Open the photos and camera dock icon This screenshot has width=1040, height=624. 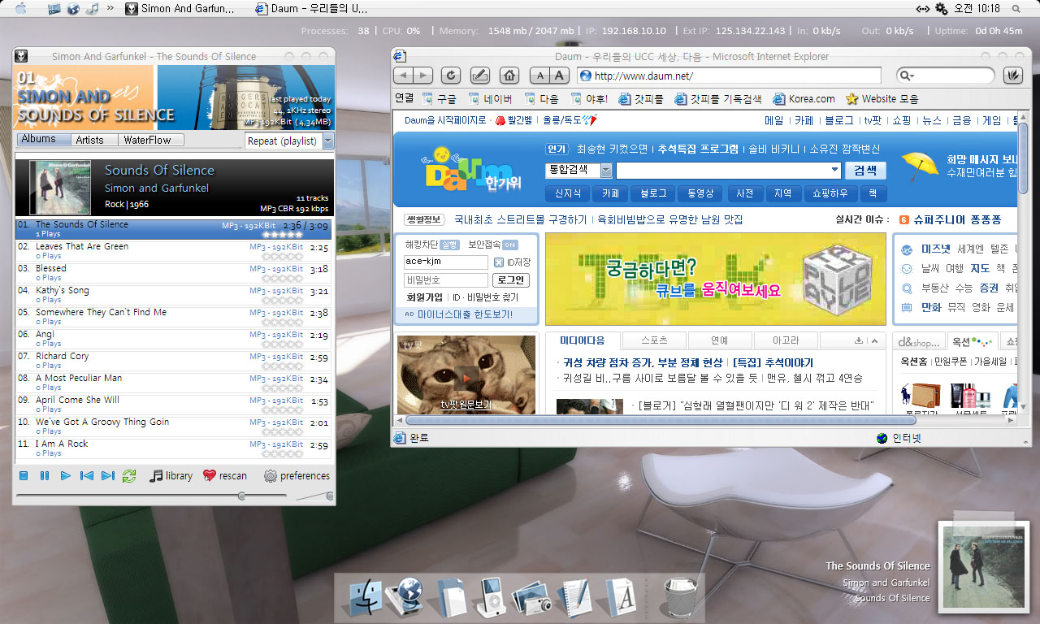click(533, 596)
